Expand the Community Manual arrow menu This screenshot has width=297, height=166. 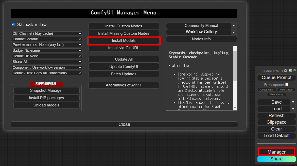(x=234, y=26)
